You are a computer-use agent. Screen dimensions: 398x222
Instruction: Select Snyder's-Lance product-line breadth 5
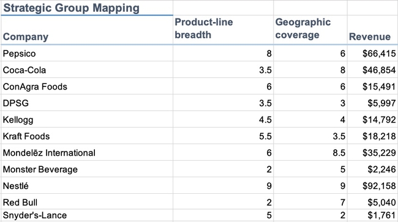click(x=223, y=215)
